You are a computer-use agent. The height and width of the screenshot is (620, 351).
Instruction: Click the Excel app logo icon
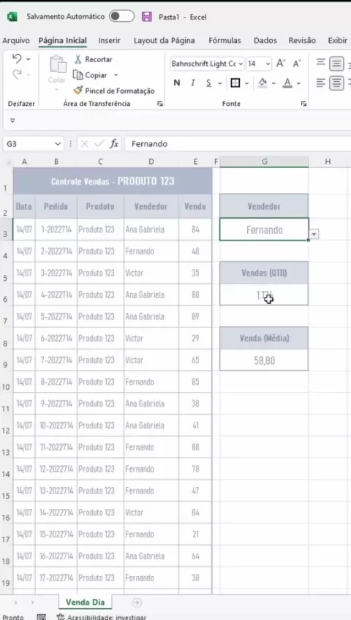pyautogui.click(x=12, y=17)
